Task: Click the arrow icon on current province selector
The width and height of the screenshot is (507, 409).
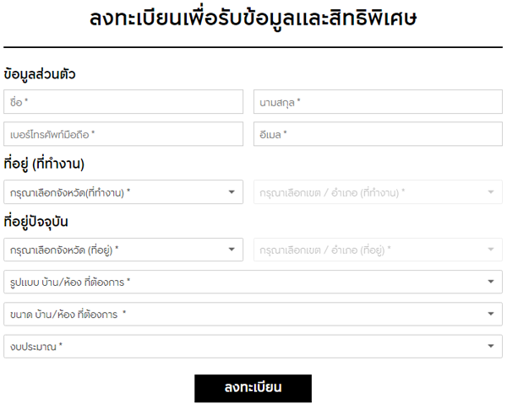Action: point(232,250)
